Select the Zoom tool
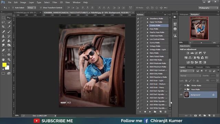The width and height of the screenshot is (220, 124). (9, 60)
